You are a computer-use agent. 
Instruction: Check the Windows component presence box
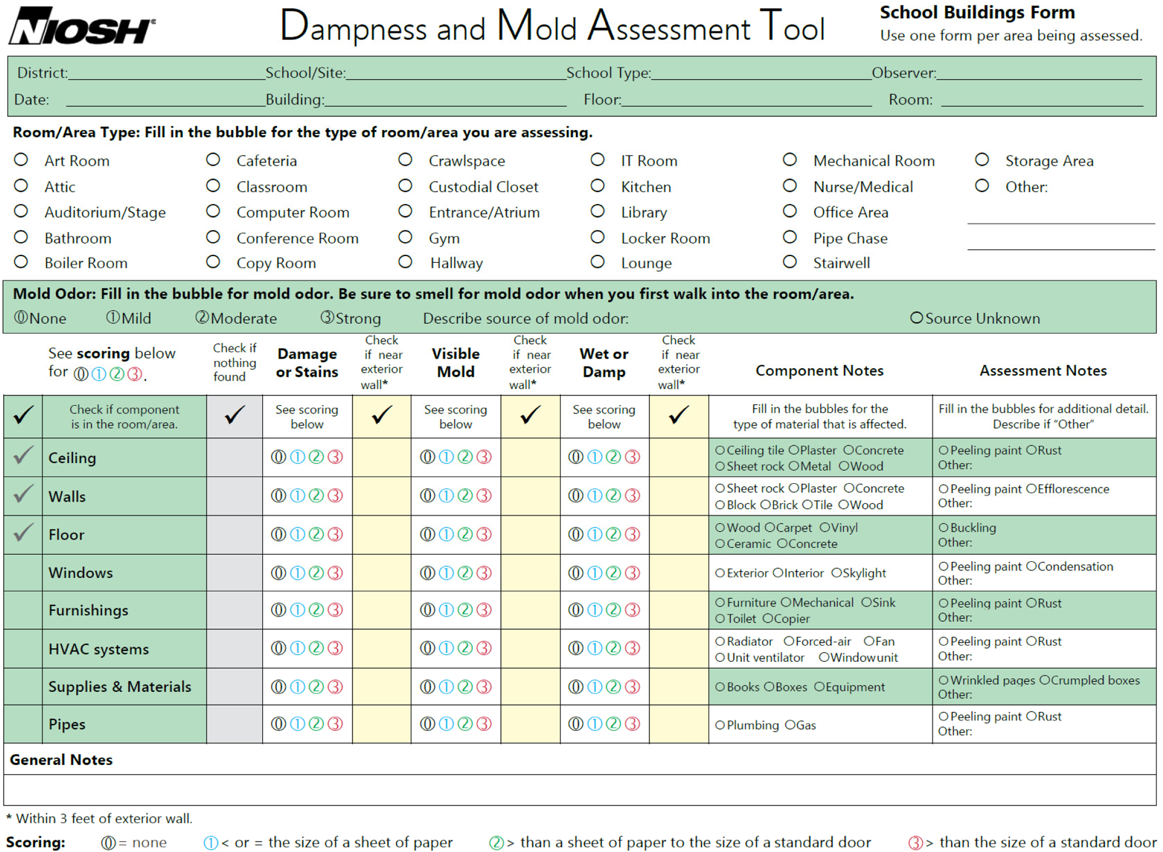(23, 572)
